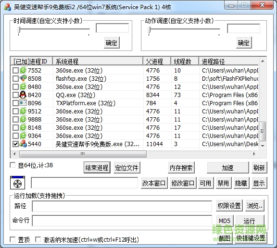Click the 加速 button
Viewport: 277px width, 248px height.
point(228,168)
